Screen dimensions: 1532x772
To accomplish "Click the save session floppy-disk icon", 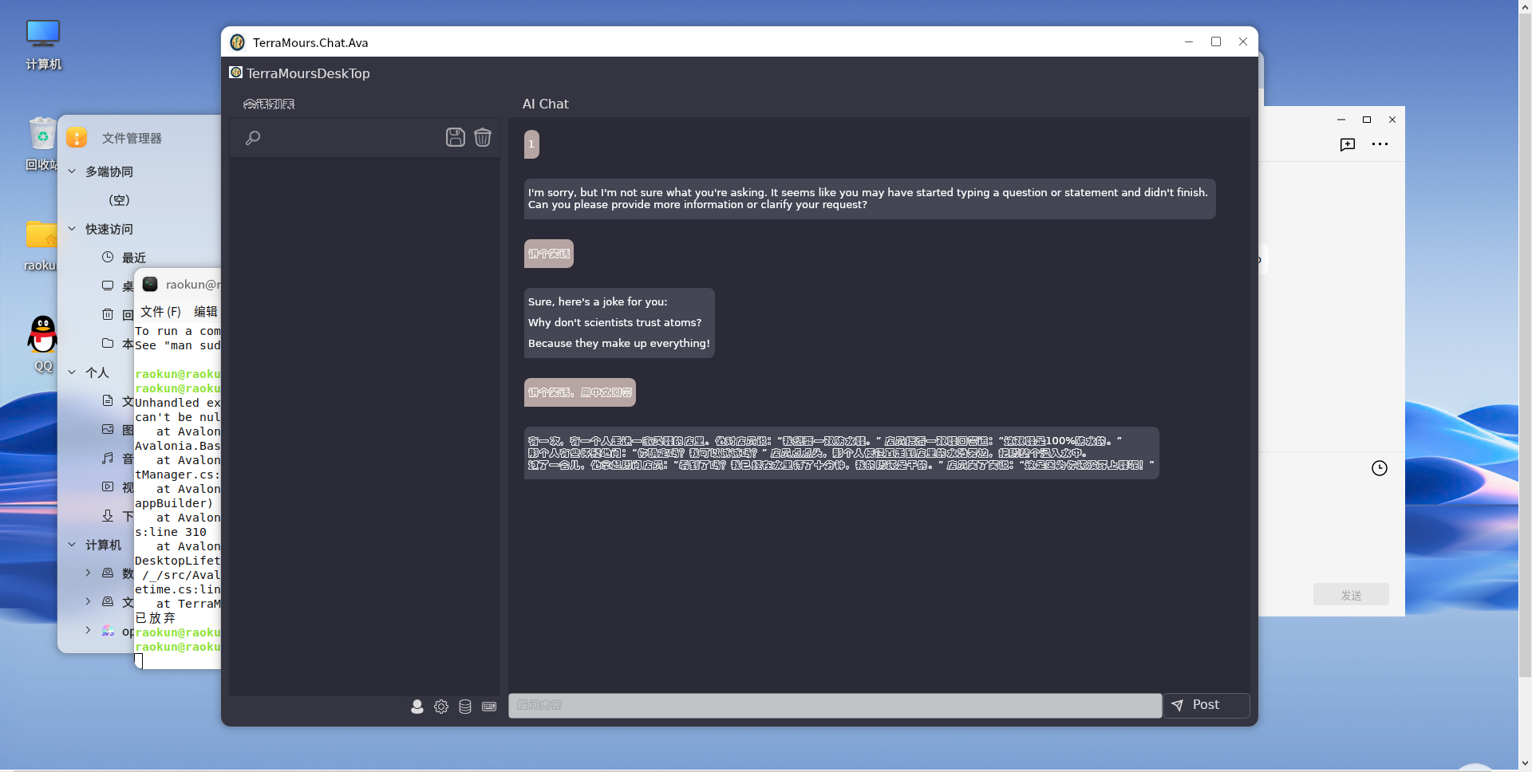I will [x=455, y=137].
